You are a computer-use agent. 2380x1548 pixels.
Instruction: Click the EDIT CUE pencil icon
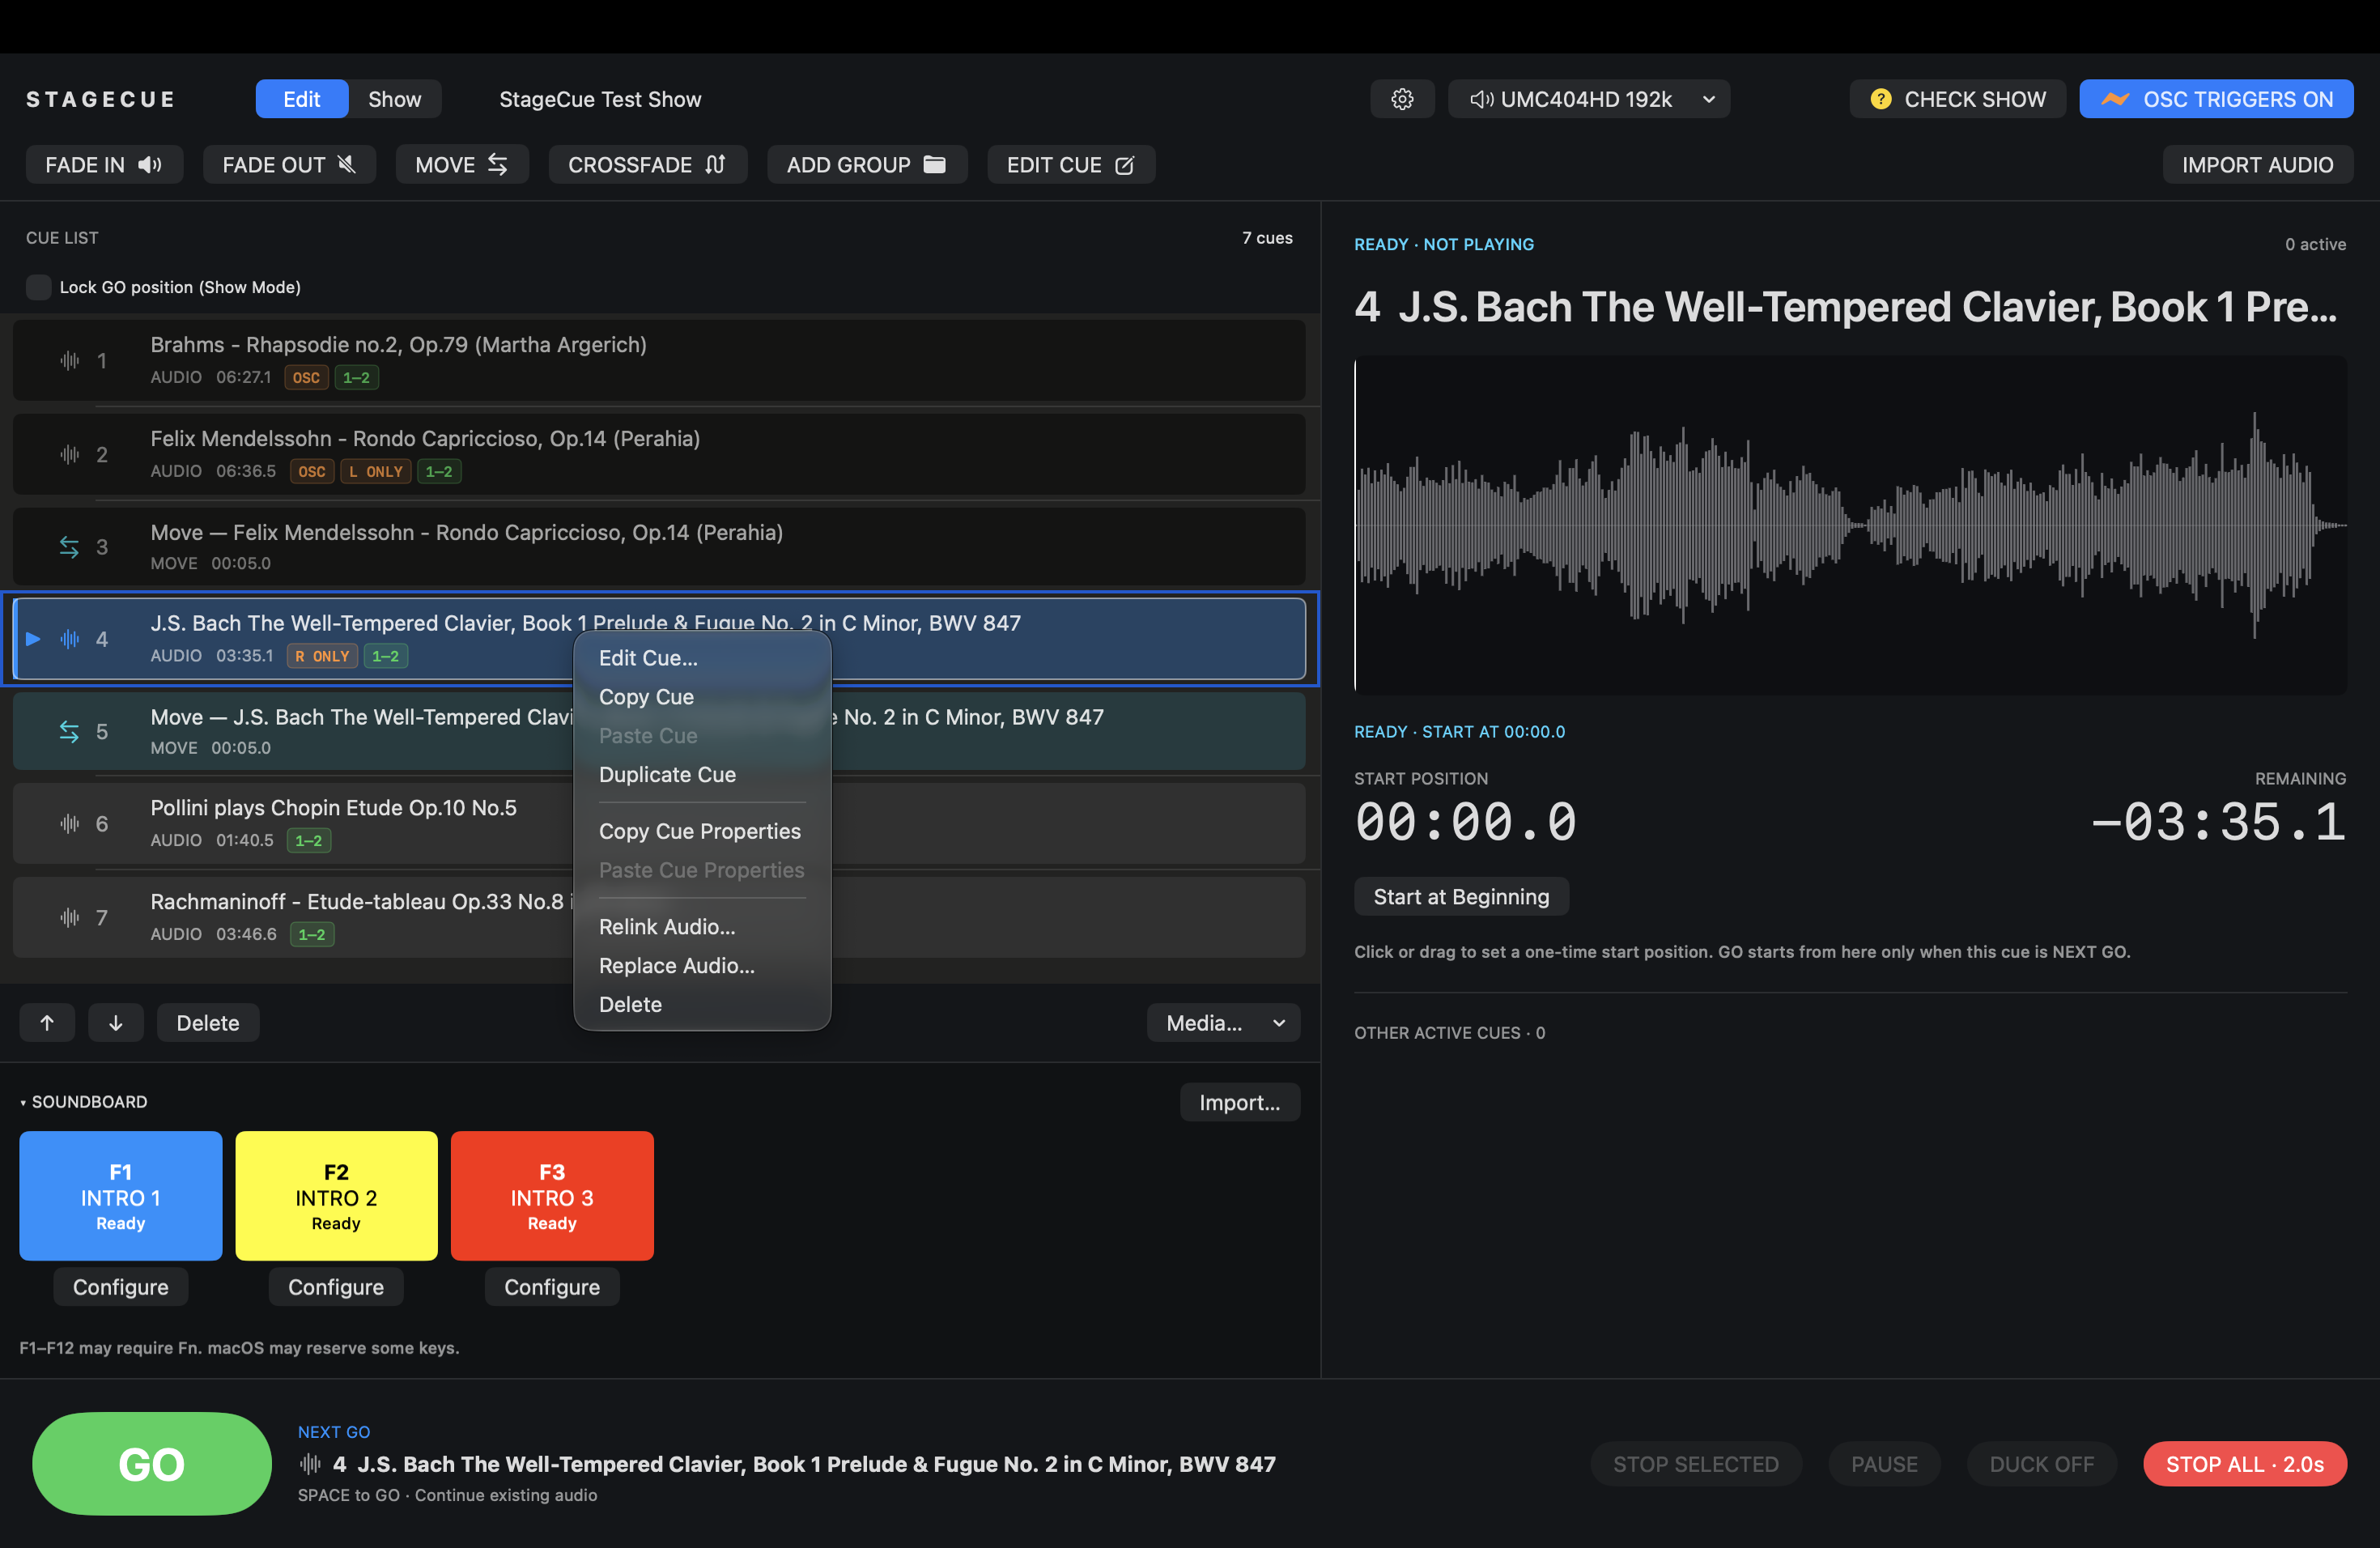[1124, 165]
